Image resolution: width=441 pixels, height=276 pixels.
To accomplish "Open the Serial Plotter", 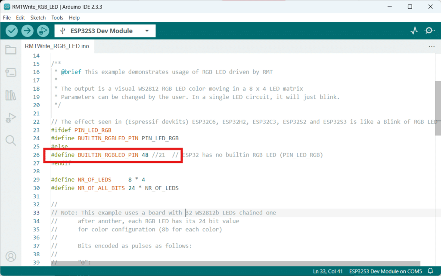I will coord(414,31).
